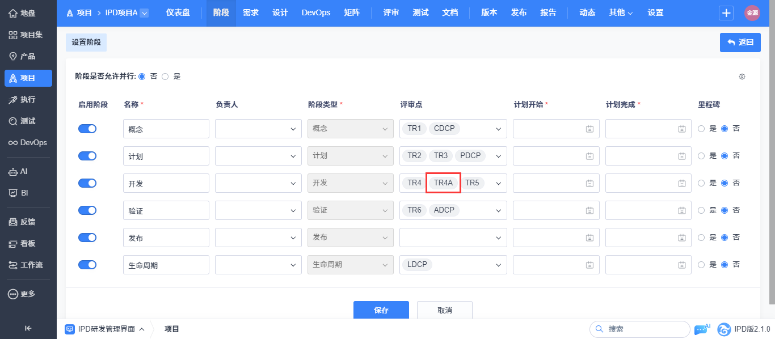Collapse the left sidebar with arrow icon
Screen dimensions: 775x339
point(28,328)
